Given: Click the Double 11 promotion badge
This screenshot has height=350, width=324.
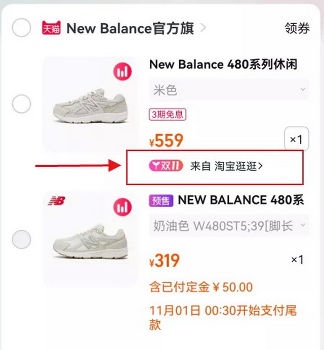Looking at the screenshot, I should tap(167, 166).
